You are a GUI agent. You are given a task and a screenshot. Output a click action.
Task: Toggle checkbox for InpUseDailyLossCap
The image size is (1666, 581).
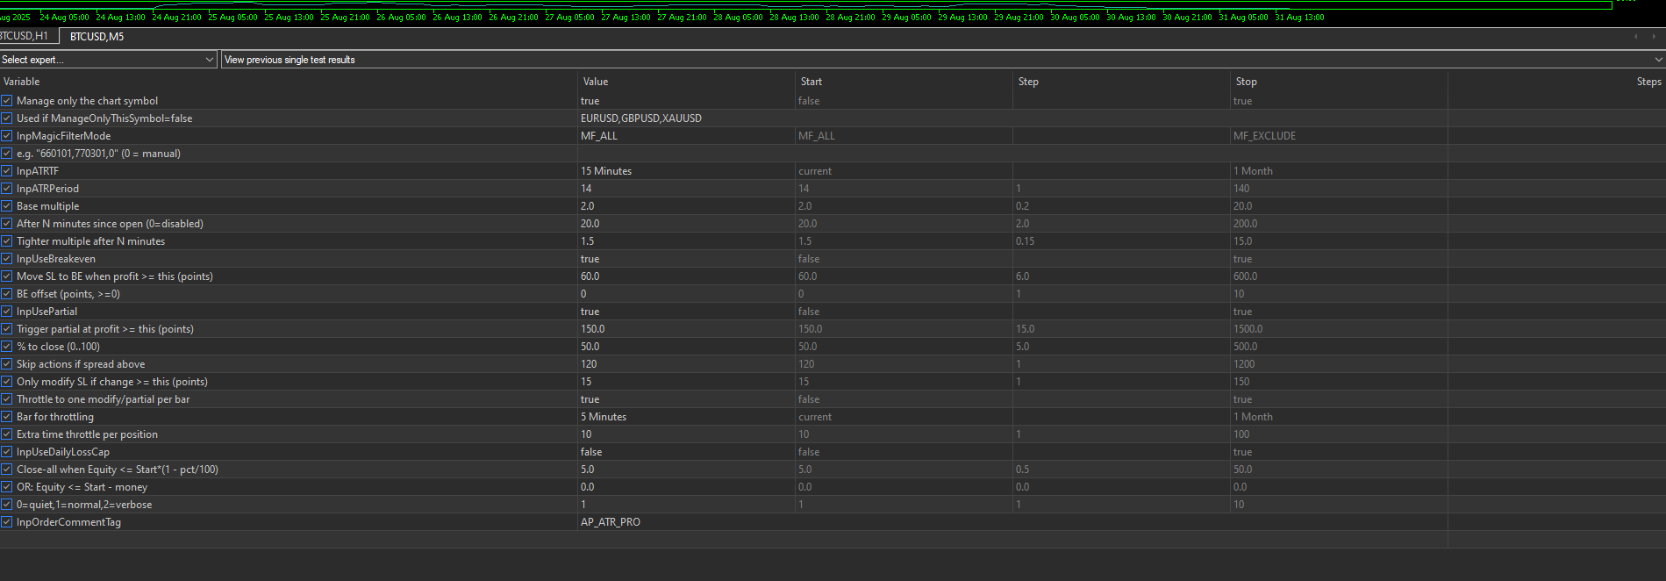pyautogui.click(x=7, y=452)
